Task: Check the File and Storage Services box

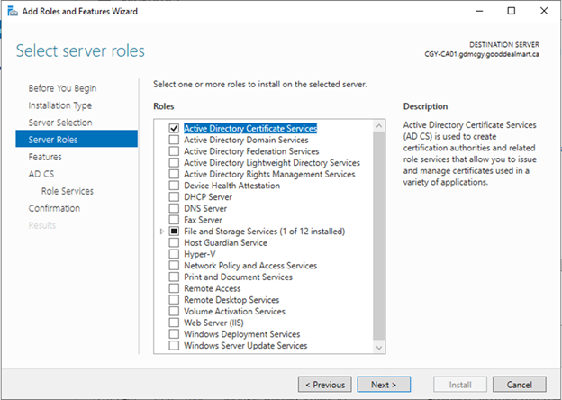Action: coord(174,232)
